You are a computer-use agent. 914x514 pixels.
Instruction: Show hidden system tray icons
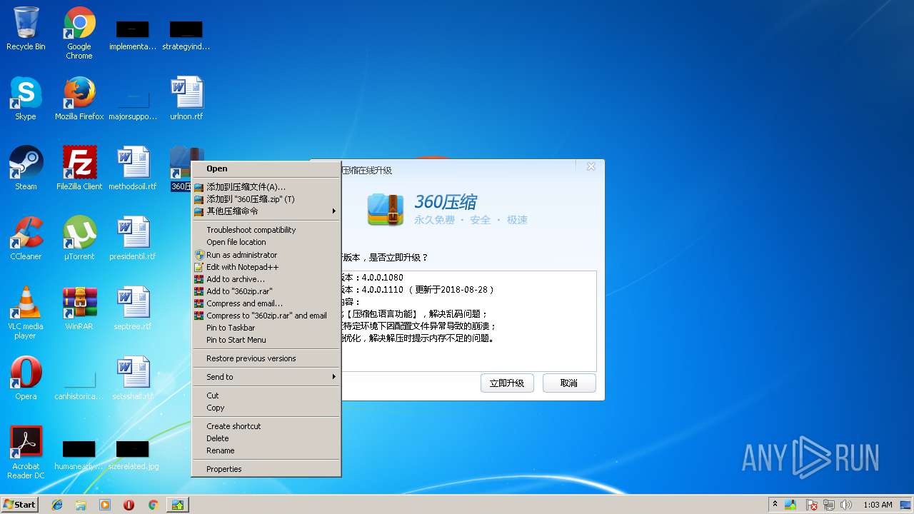coord(775,505)
